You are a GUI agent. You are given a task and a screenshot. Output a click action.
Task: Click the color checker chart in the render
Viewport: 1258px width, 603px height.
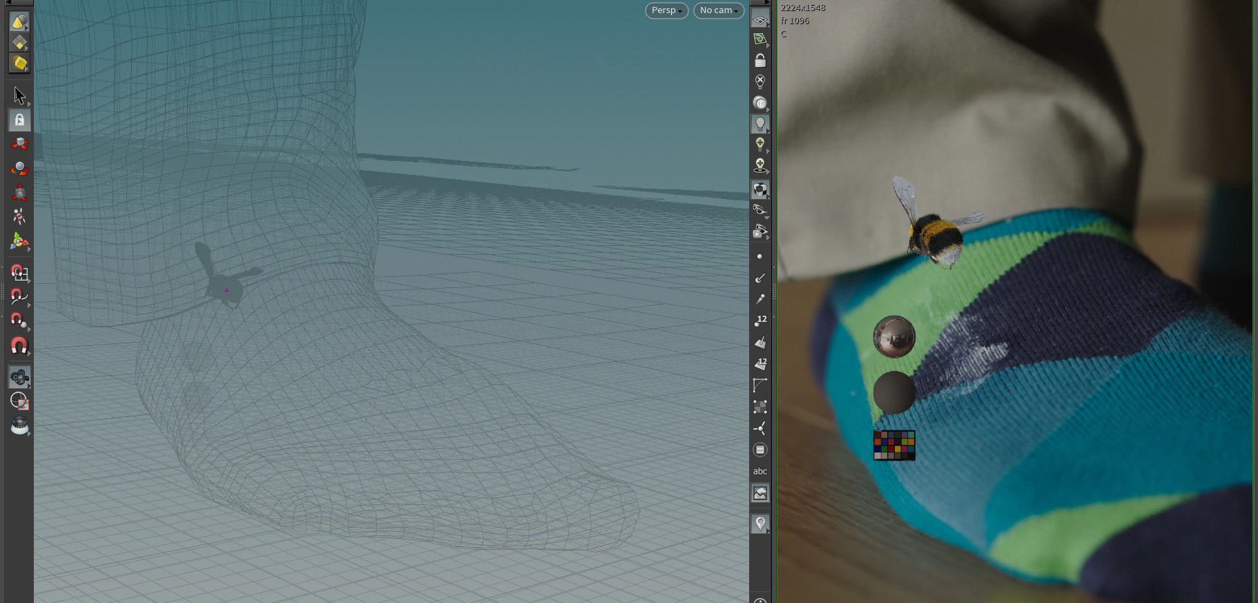click(894, 446)
